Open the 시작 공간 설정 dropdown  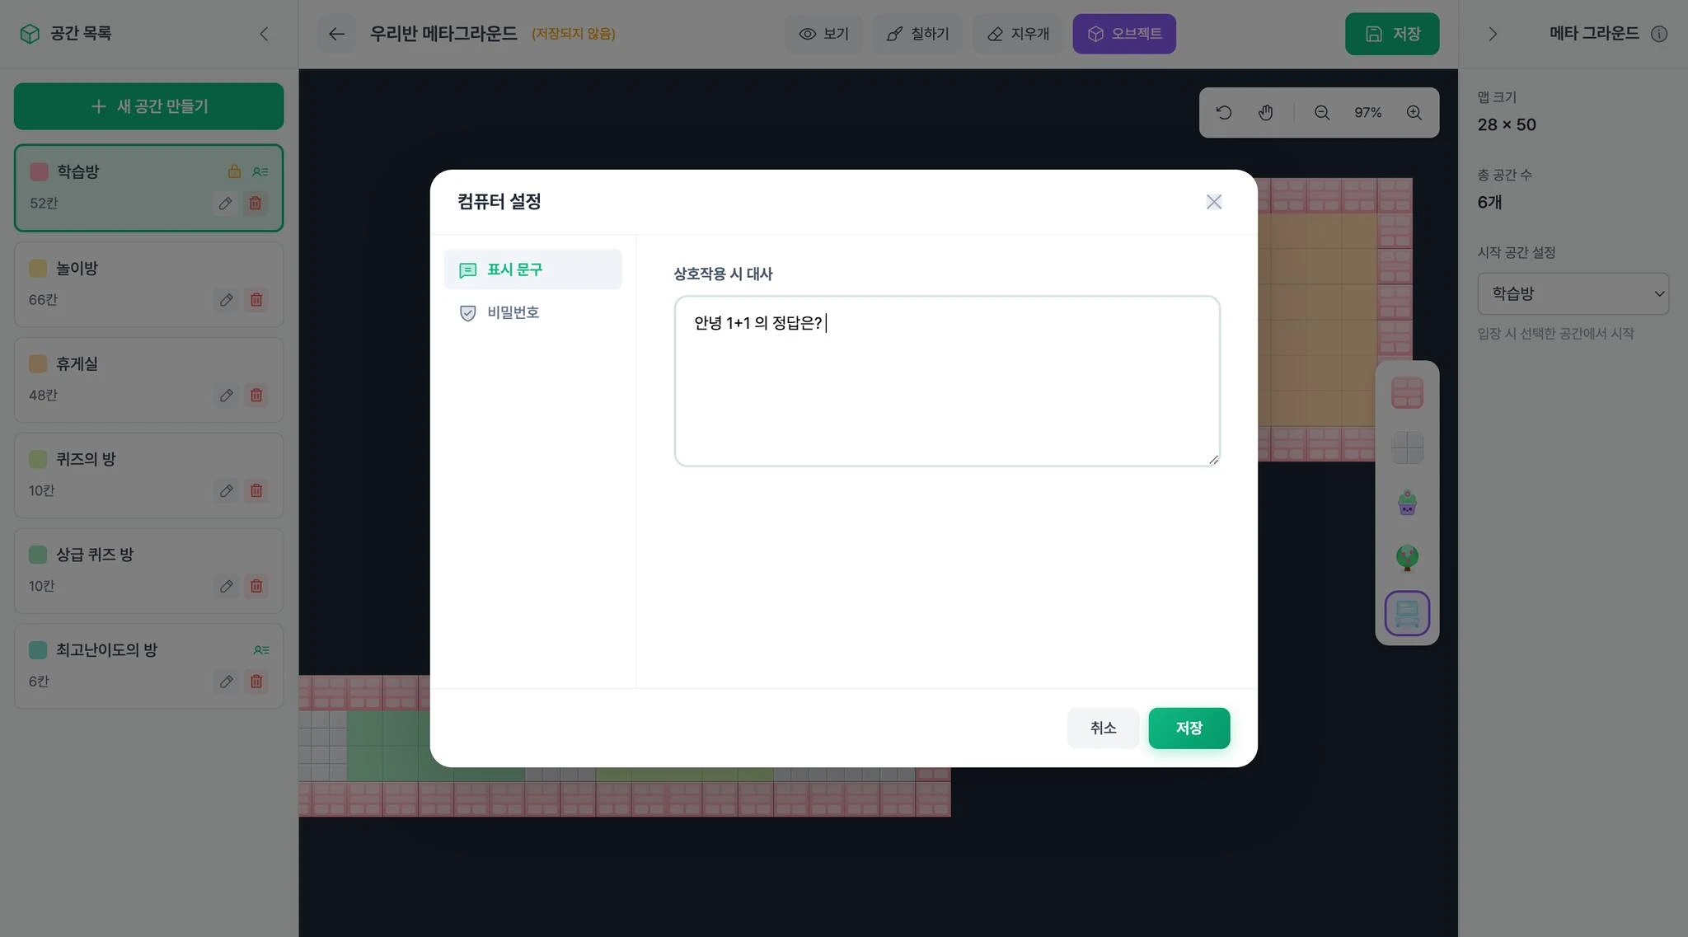tap(1573, 294)
